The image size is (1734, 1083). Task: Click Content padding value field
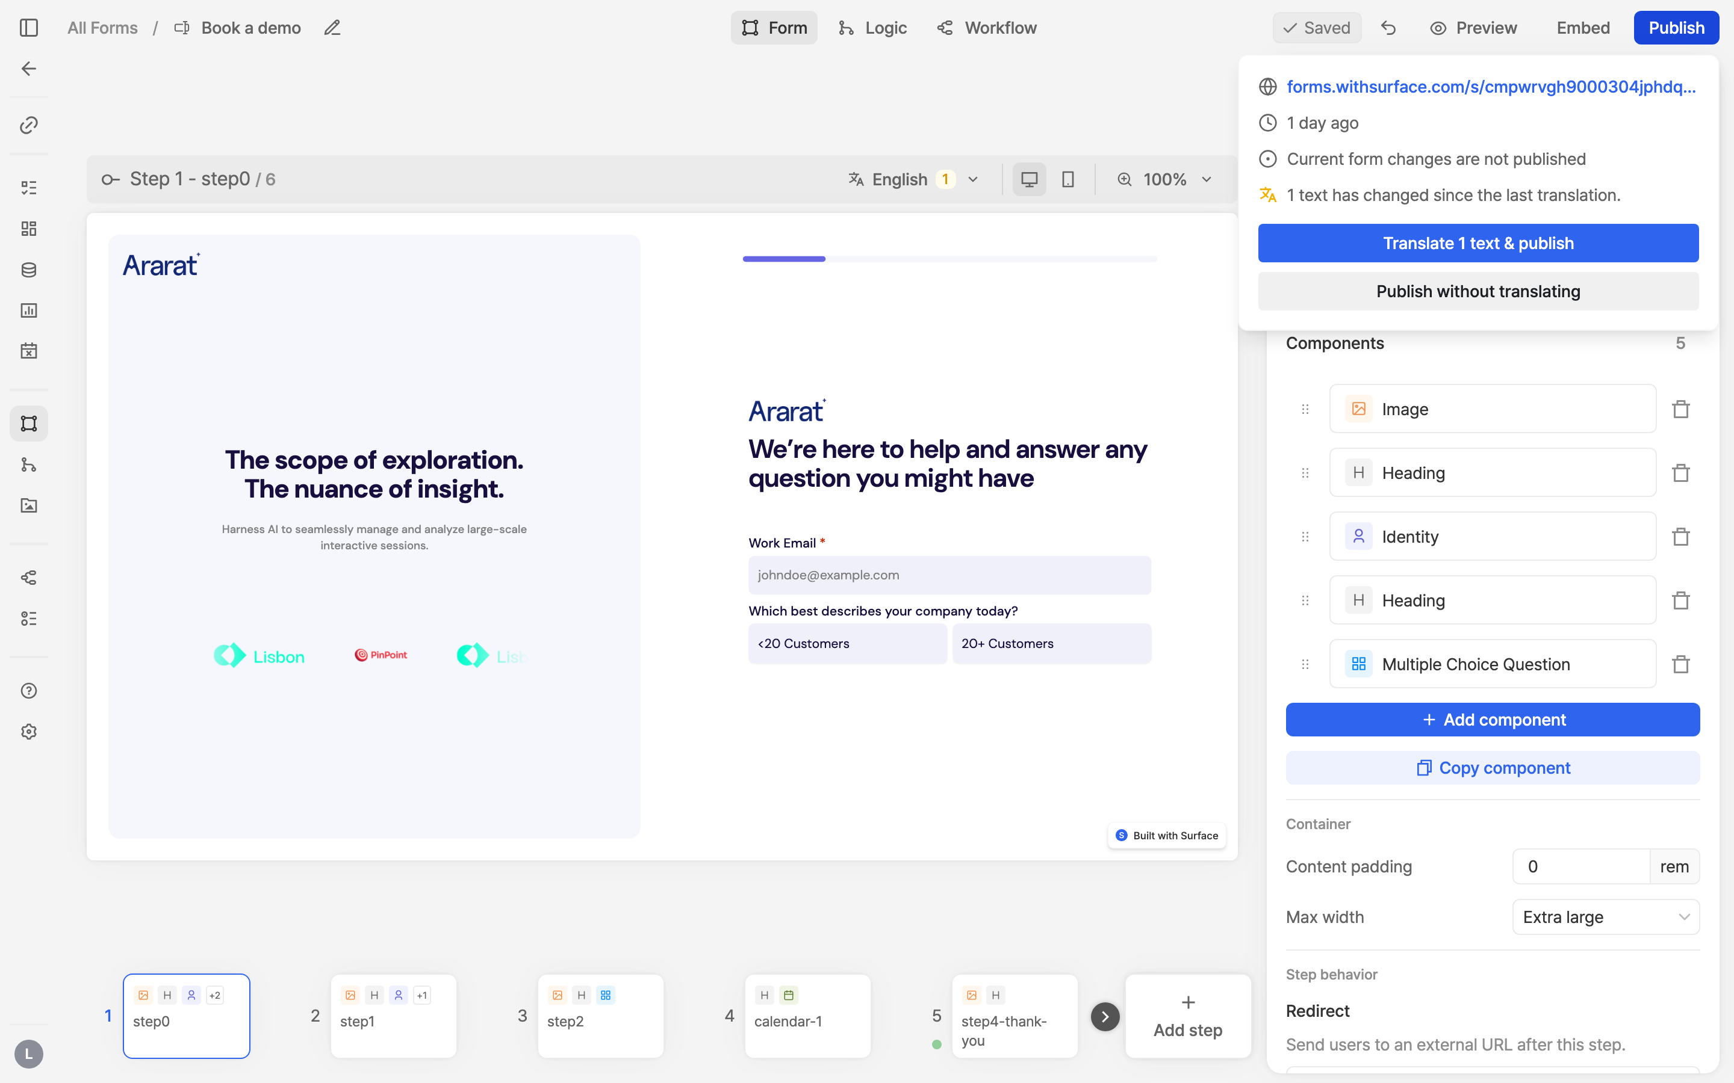pyautogui.click(x=1580, y=866)
